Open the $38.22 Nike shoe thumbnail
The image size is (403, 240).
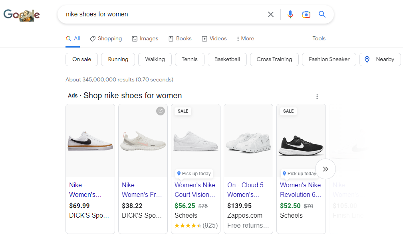coord(143,141)
